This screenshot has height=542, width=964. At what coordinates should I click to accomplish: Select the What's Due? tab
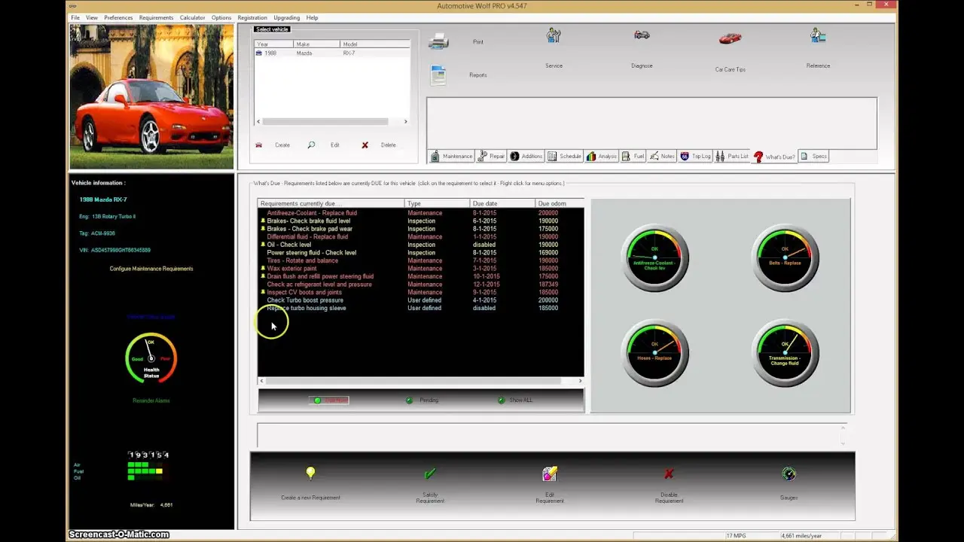tap(774, 157)
